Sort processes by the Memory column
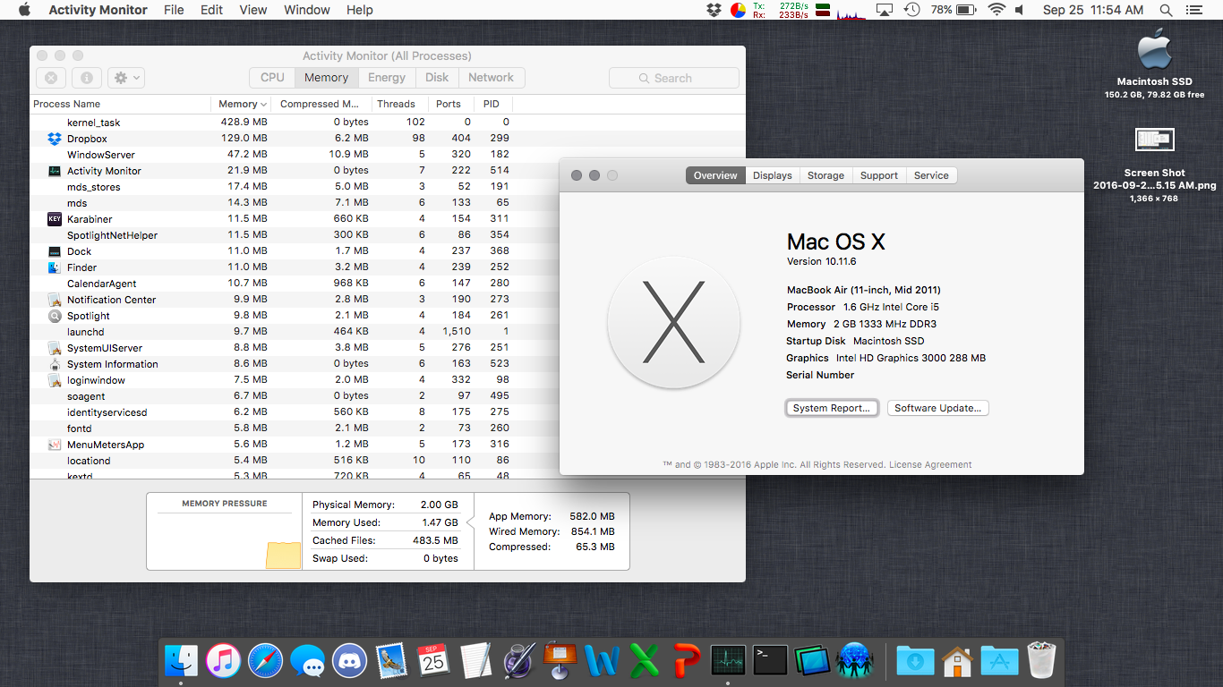Image resolution: width=1223 pixels, height=687 pixels. tap(240, 104)
